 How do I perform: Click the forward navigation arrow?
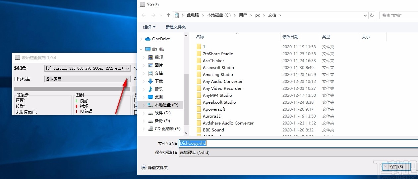[153, 15]
